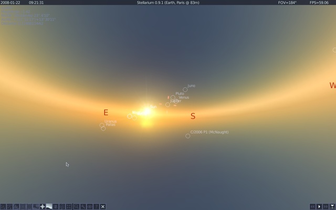This screenshot has height=210, width=336.
Task: Click the S cardinal point label
Action: click(x=193, y=116)
